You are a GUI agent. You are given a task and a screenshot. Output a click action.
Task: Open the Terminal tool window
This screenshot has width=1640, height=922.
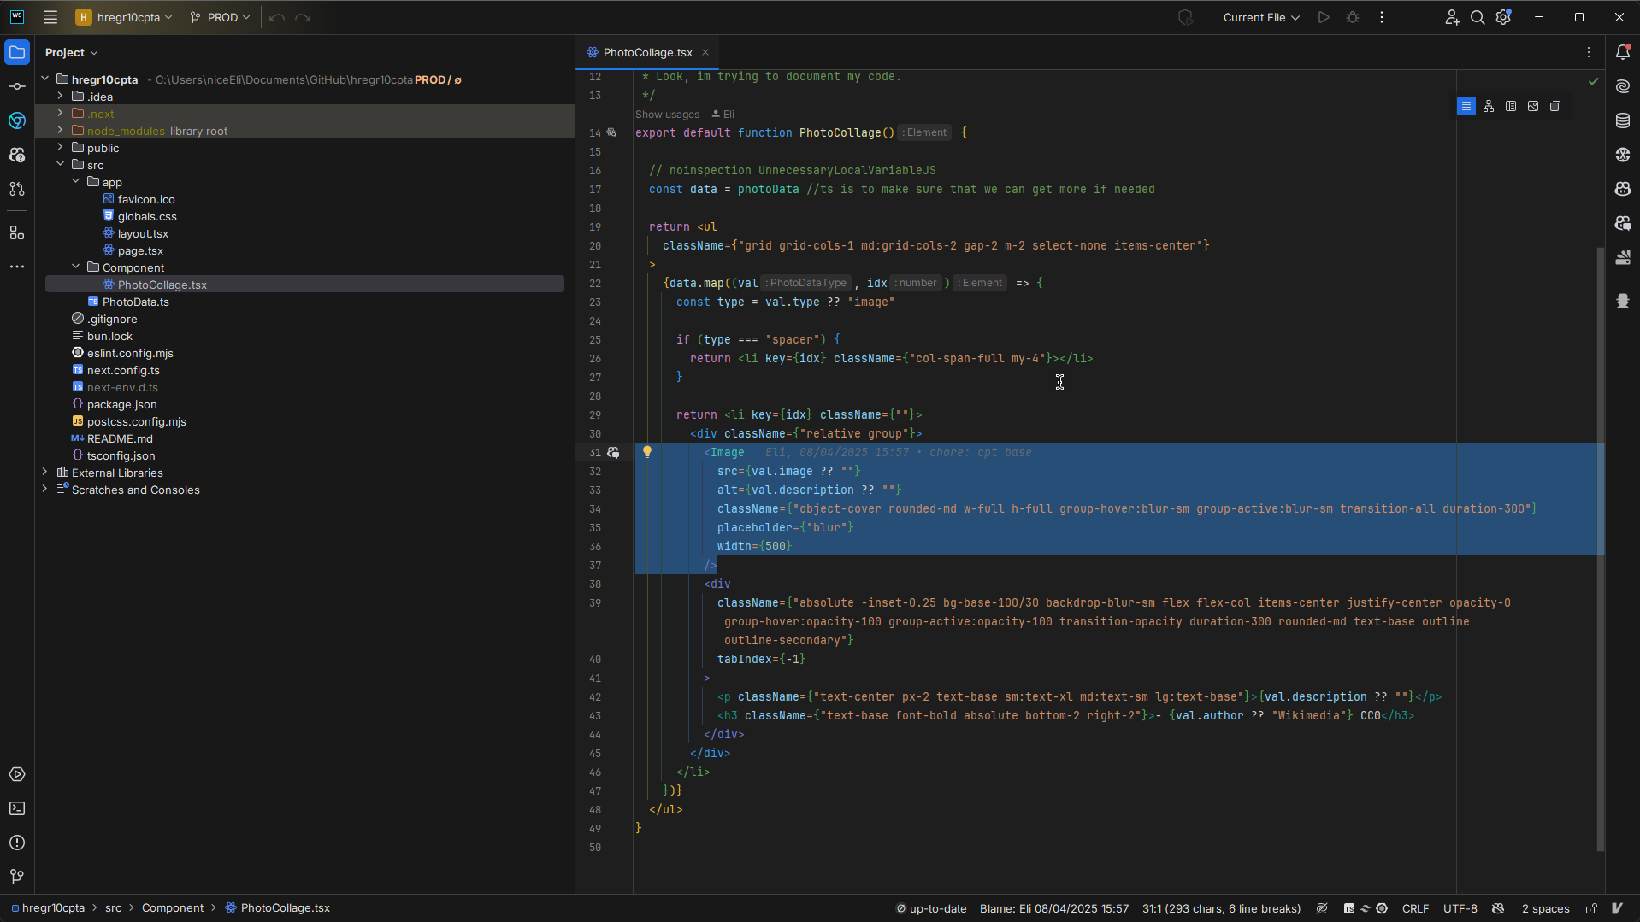pos(17,808)
